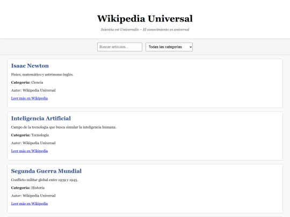Viewport: 290px width, 217px height.
Task: Click the 'Autor: Wikipedia Universal' line under Isaac Newton
Action: coord(33,90)
